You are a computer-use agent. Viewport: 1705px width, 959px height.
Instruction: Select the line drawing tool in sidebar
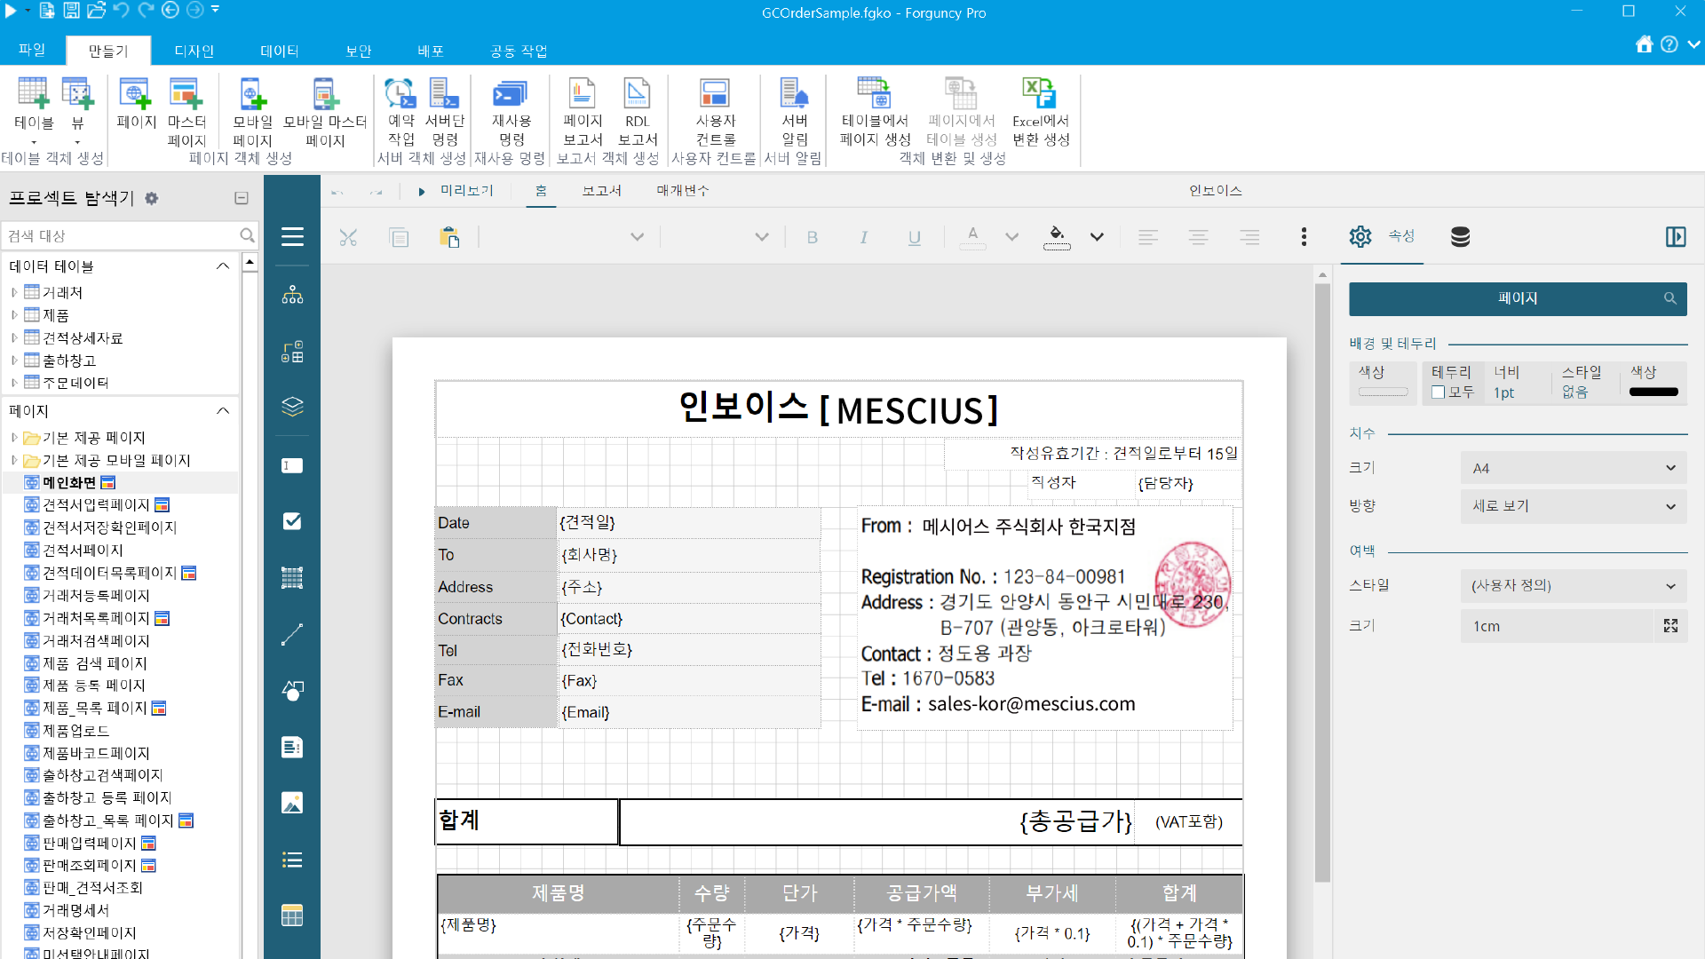click(x=292, y=635)
